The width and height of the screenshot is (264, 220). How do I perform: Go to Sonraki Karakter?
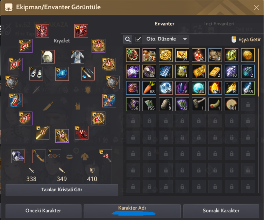[x=221, y=211]
